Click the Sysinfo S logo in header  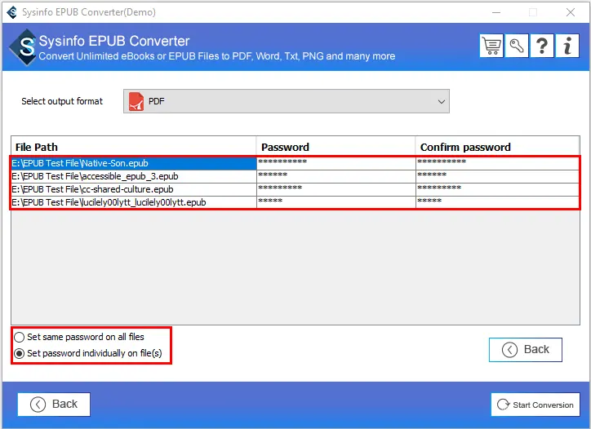coord(24,47)
